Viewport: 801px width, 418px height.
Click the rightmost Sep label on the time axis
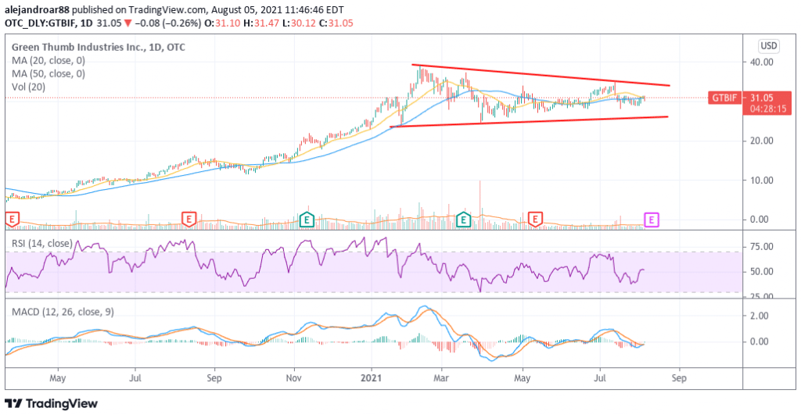click(679, 378)
